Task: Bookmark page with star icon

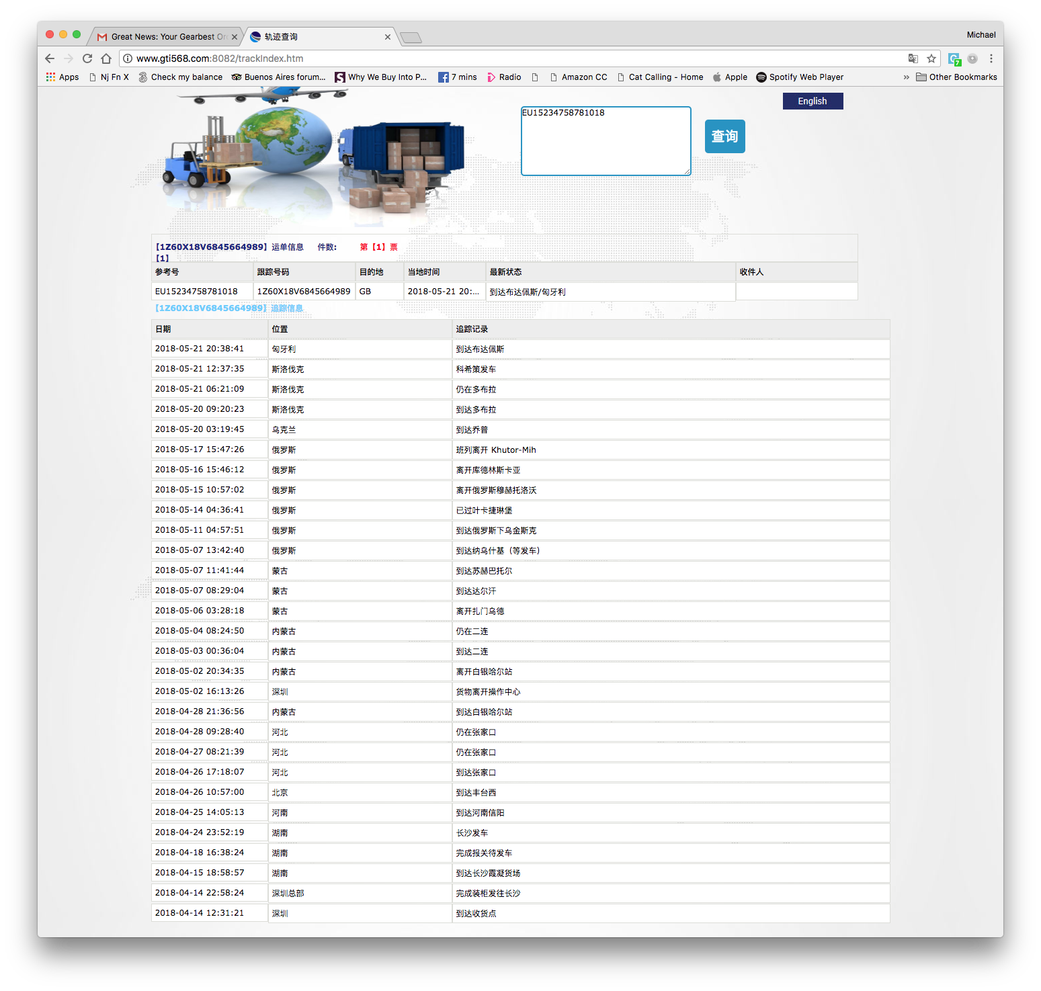Action: [x=931, y=58]
